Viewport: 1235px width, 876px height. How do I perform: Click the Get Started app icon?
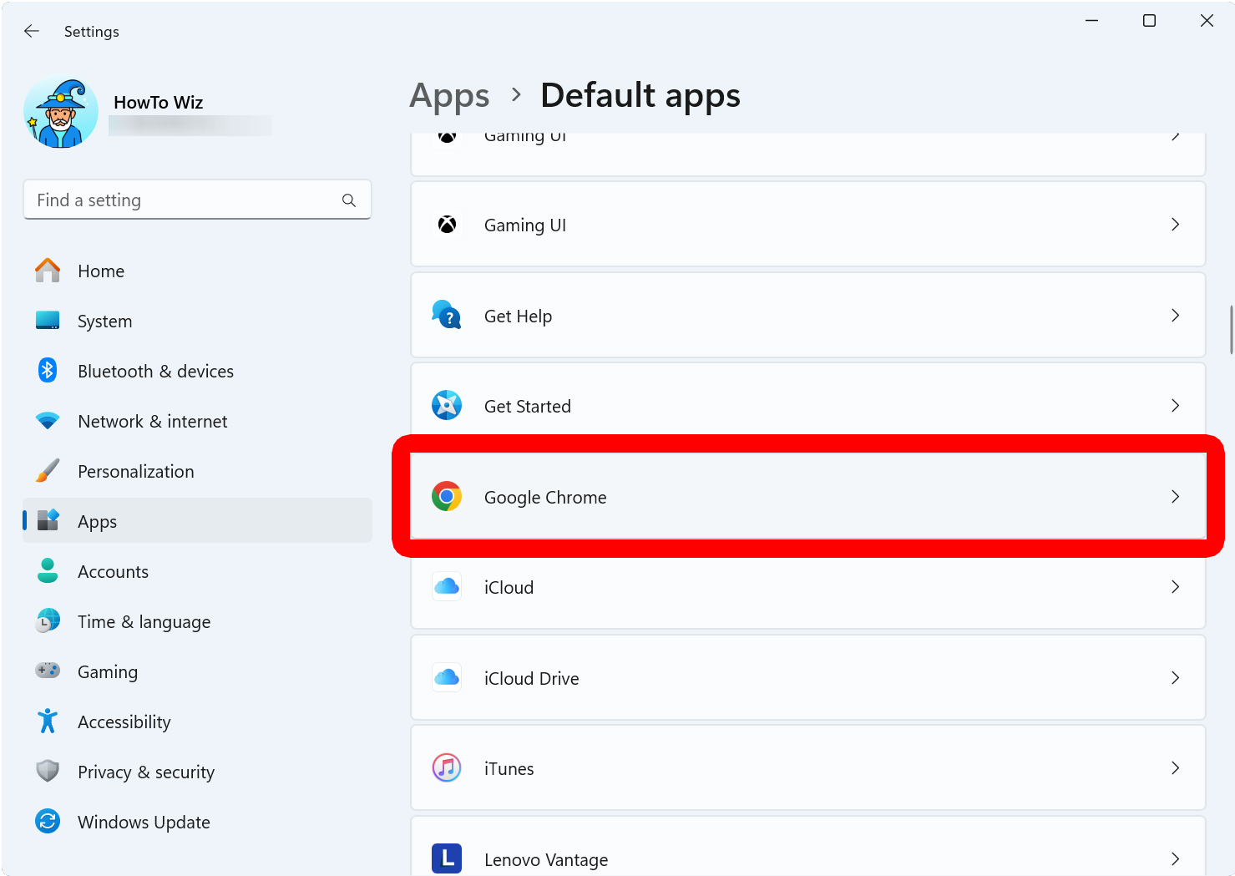(x=447, y=406)
